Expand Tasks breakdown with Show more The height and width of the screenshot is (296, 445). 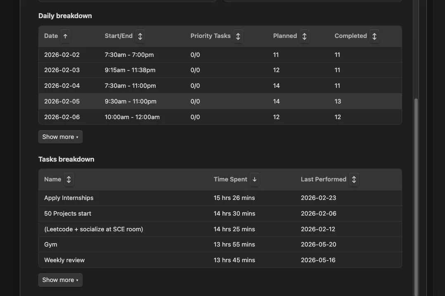tap(60, 280)
